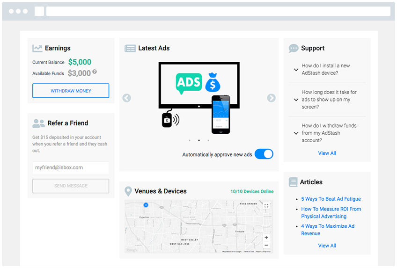Click the Automatically approve new ads label
The height and width of the screenshot is (268, 397).
click(217, 154)
